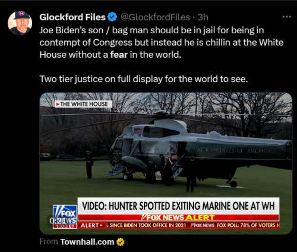This screenshot has width=297, height=252.
Task: Click the Fox News logo in video
Action: [x=65, y=217]
